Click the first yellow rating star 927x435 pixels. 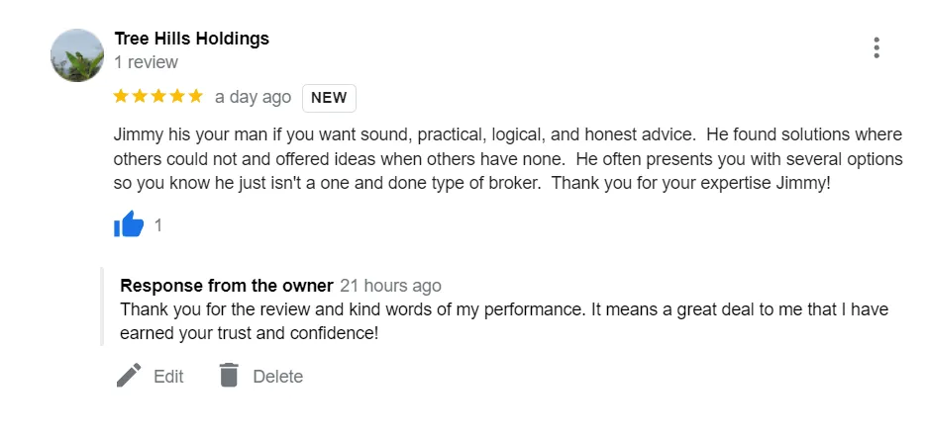121,96
